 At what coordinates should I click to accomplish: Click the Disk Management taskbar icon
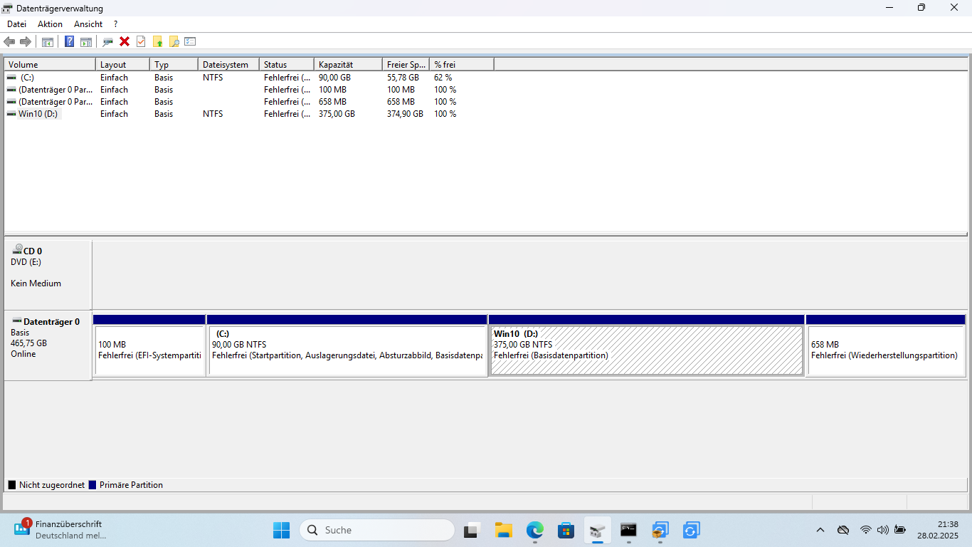(597, 530)
